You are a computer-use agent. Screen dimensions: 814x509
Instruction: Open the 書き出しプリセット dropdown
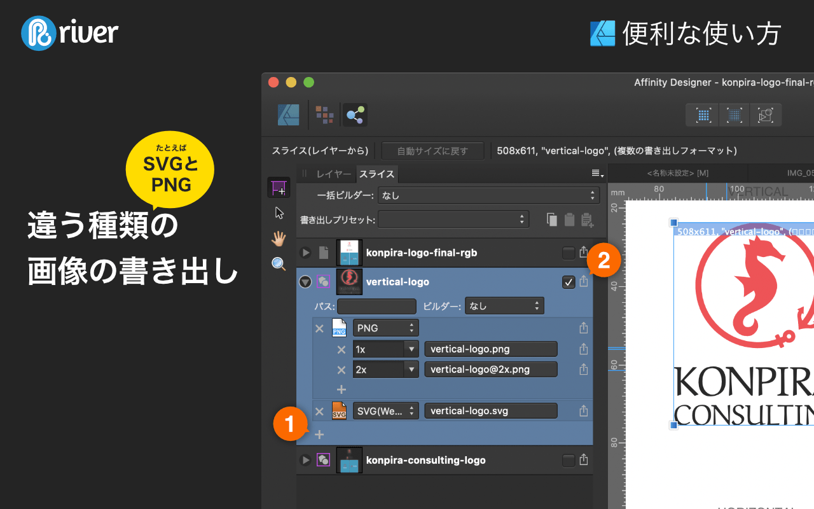click(453, 220)
